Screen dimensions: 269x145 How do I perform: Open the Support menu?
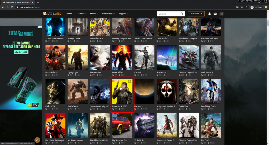tap(123, 14)
